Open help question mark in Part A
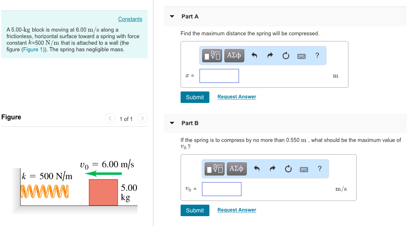This screenshot has height=226, width=413. point(317,56)
